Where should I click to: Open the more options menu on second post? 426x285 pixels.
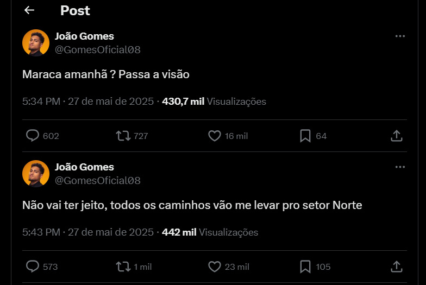(400, 167)
